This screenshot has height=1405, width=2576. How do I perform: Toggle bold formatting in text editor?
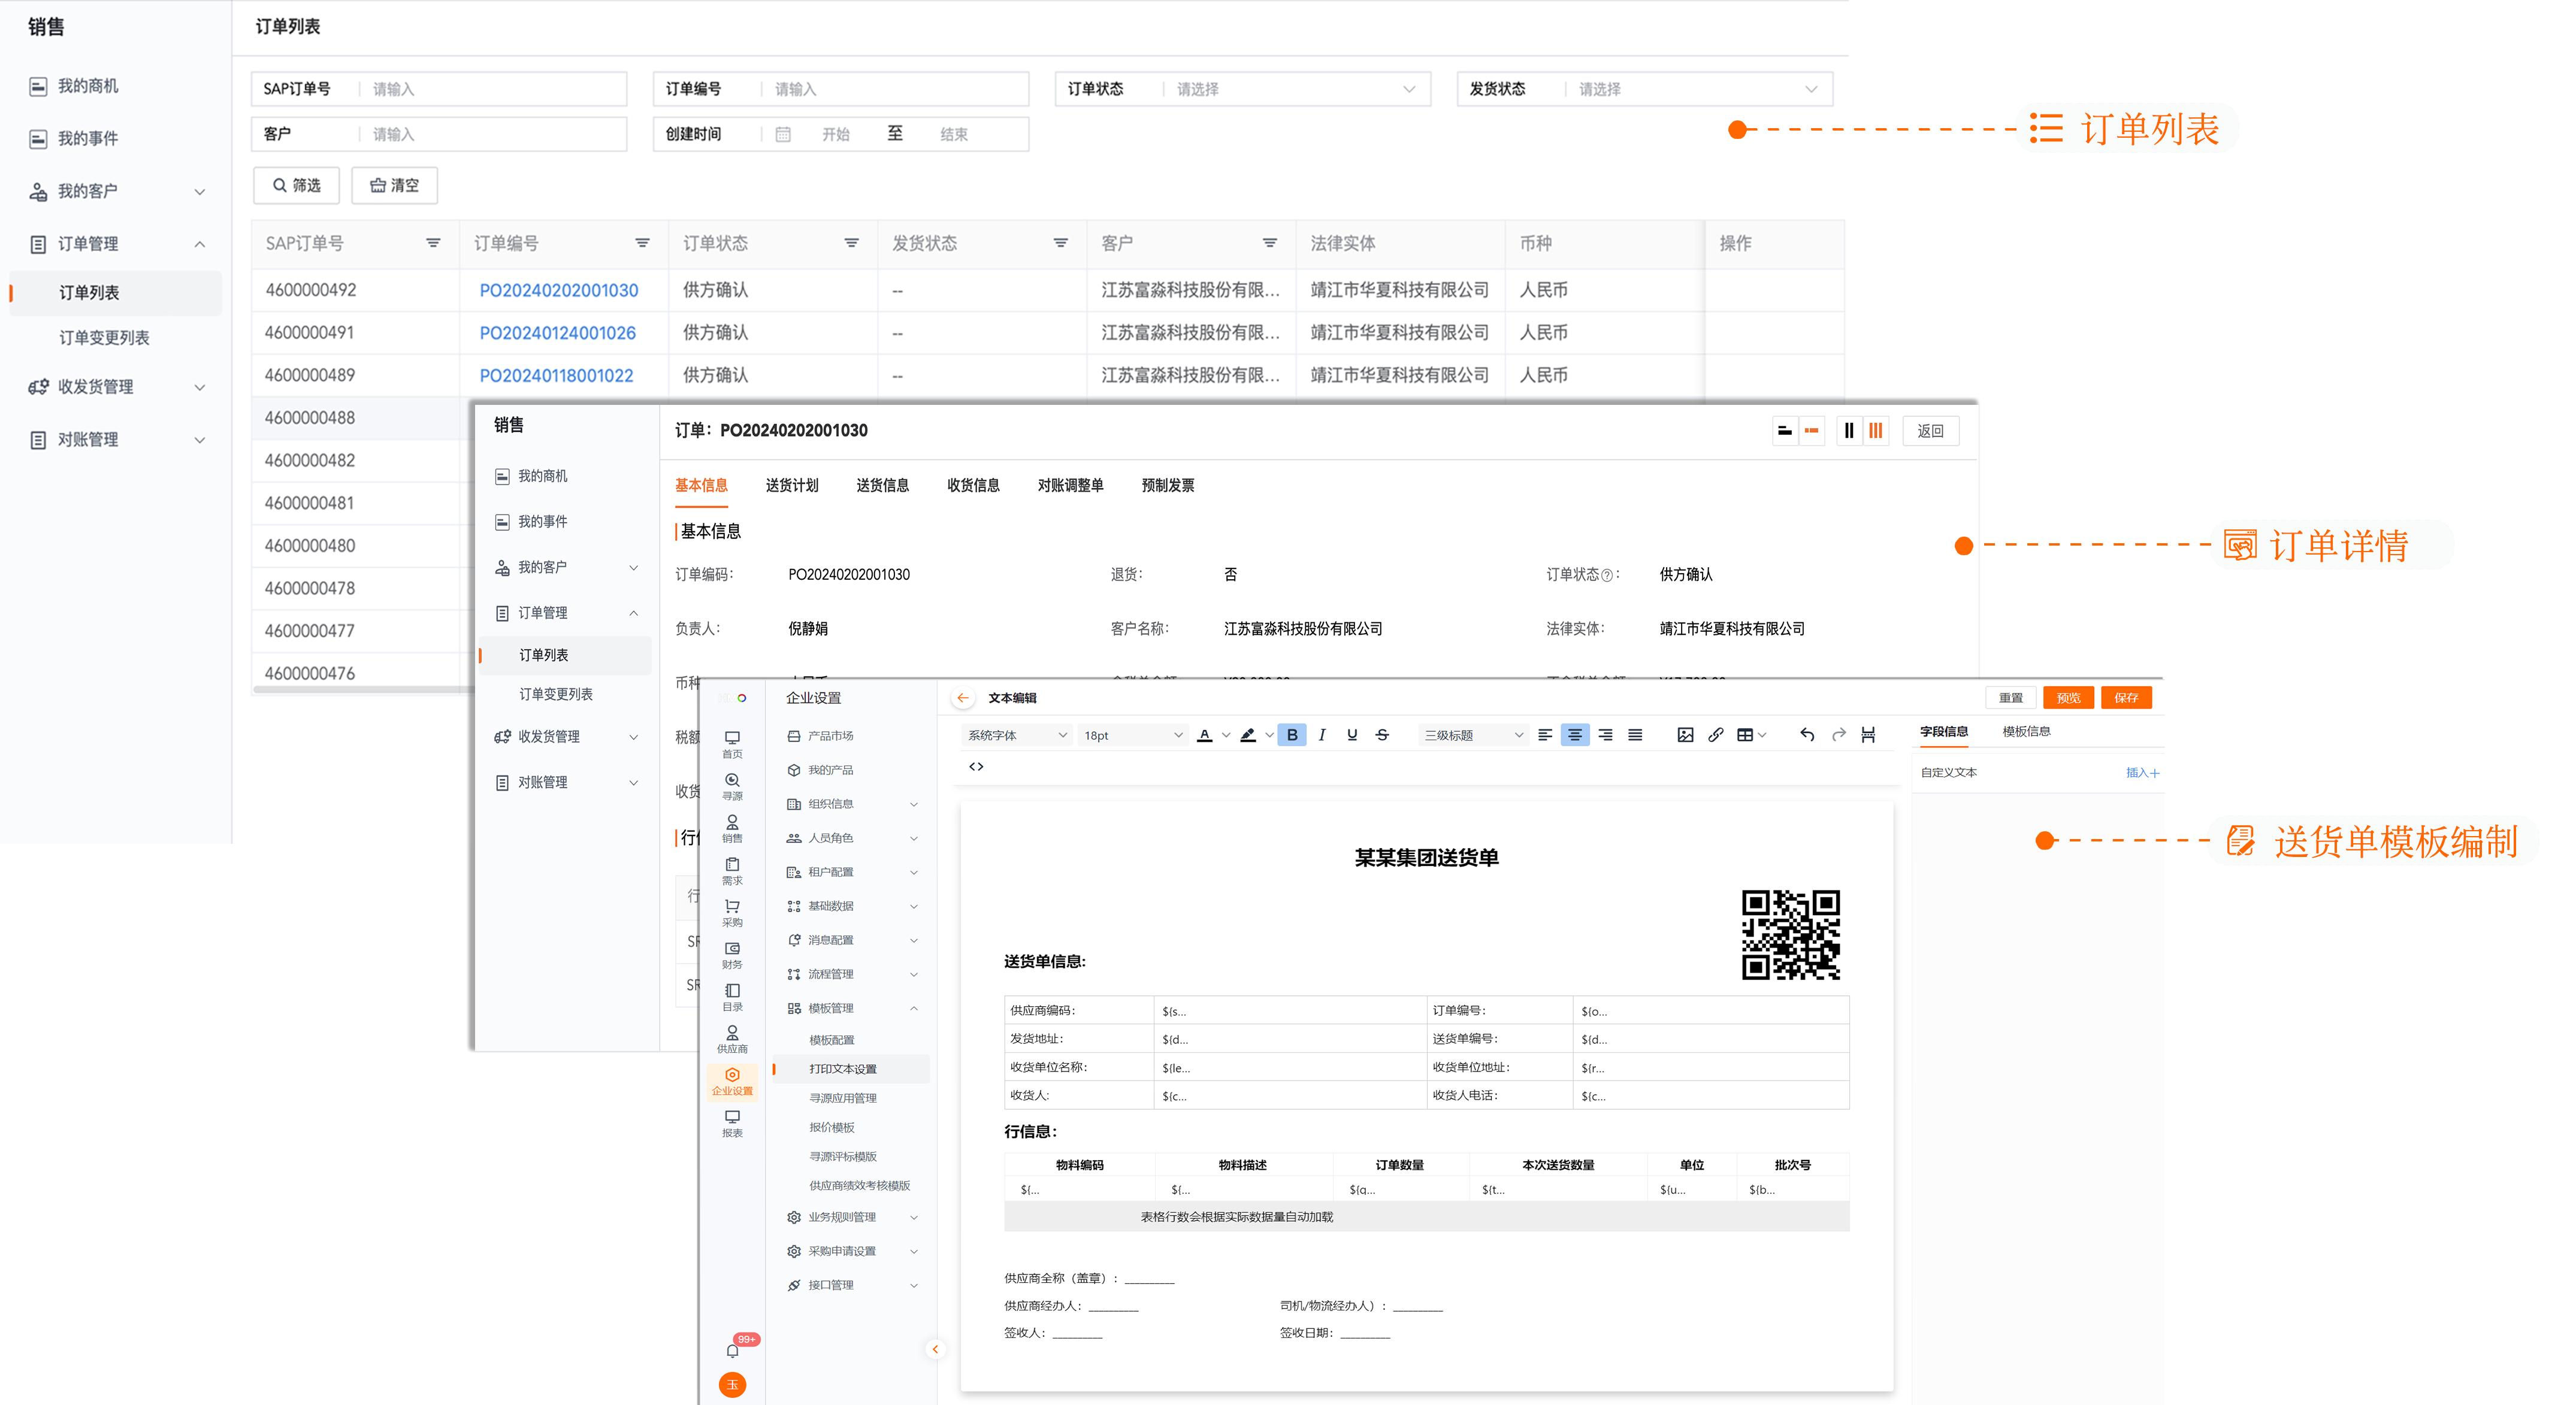pos(1291,735)
